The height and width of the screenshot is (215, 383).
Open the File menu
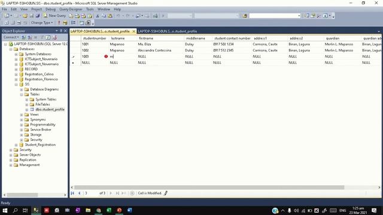click(x=4, y=10)
